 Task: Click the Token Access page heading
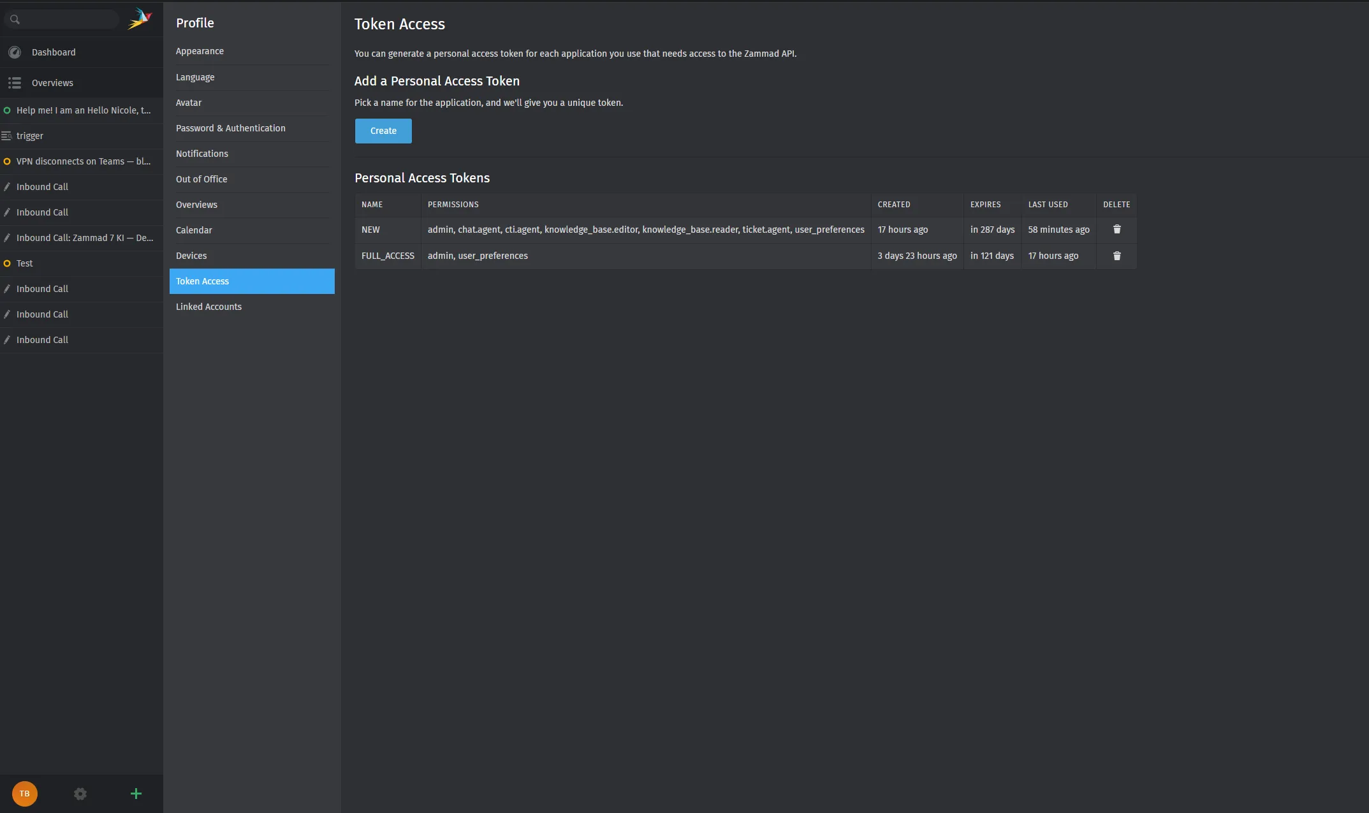tap(400, 24)
